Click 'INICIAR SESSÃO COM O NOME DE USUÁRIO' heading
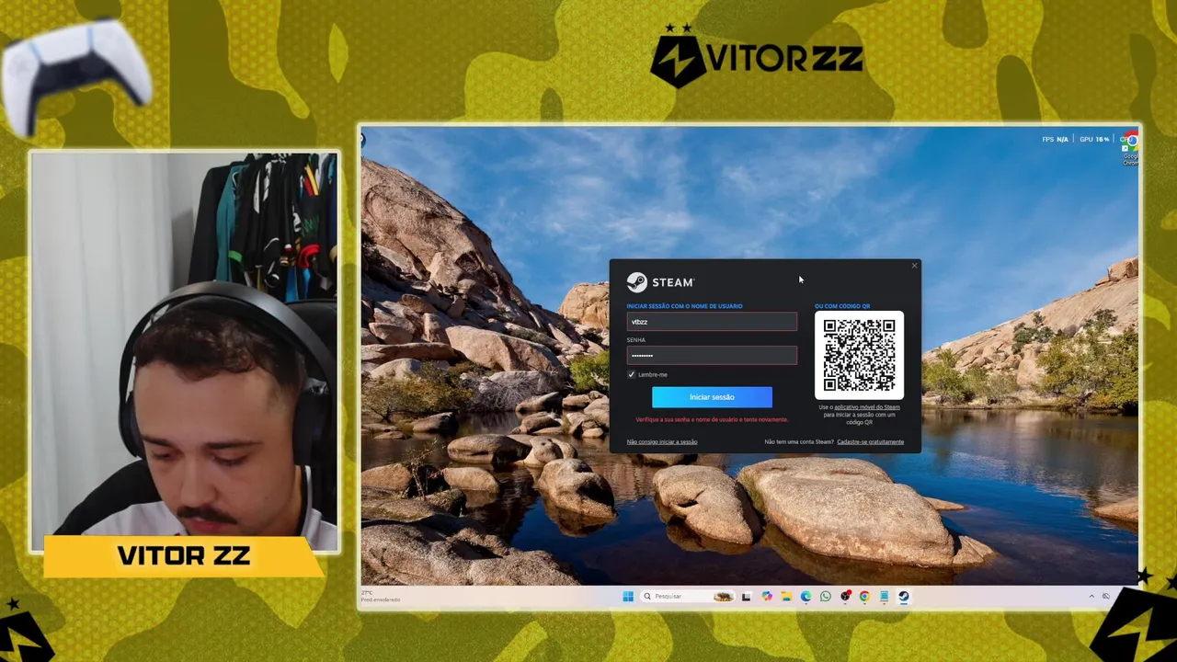Image resolution: width=1177 pixels, height=662 pixels. pyautogui.click(x=684, y=306)
